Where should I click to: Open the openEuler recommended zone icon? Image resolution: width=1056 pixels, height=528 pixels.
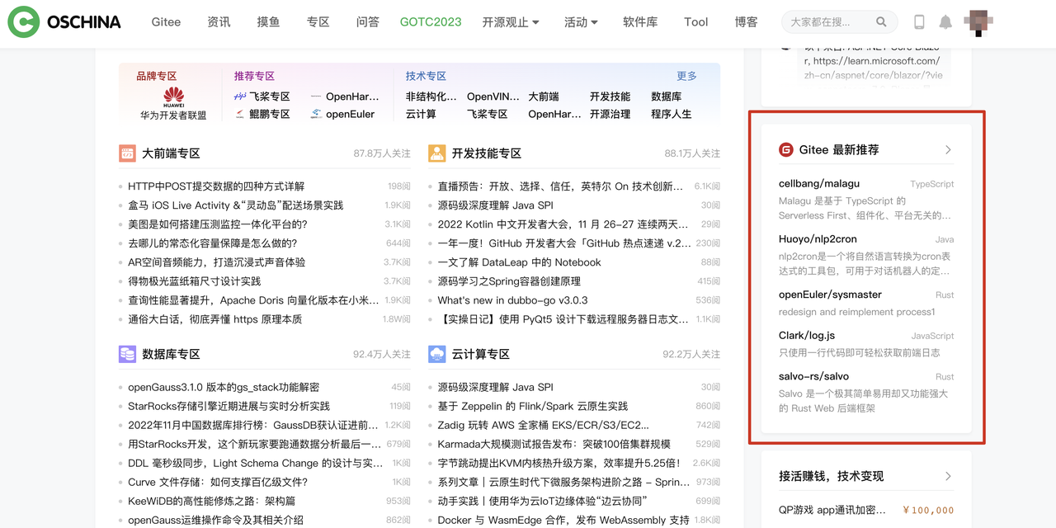click(x=316, y=115)
